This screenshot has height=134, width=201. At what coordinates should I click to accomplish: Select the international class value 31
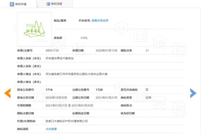pos(147,50)
